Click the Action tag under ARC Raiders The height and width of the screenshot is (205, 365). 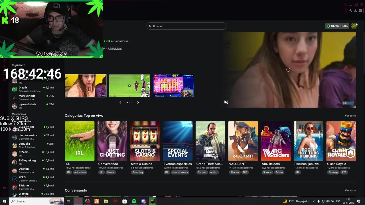279,172
